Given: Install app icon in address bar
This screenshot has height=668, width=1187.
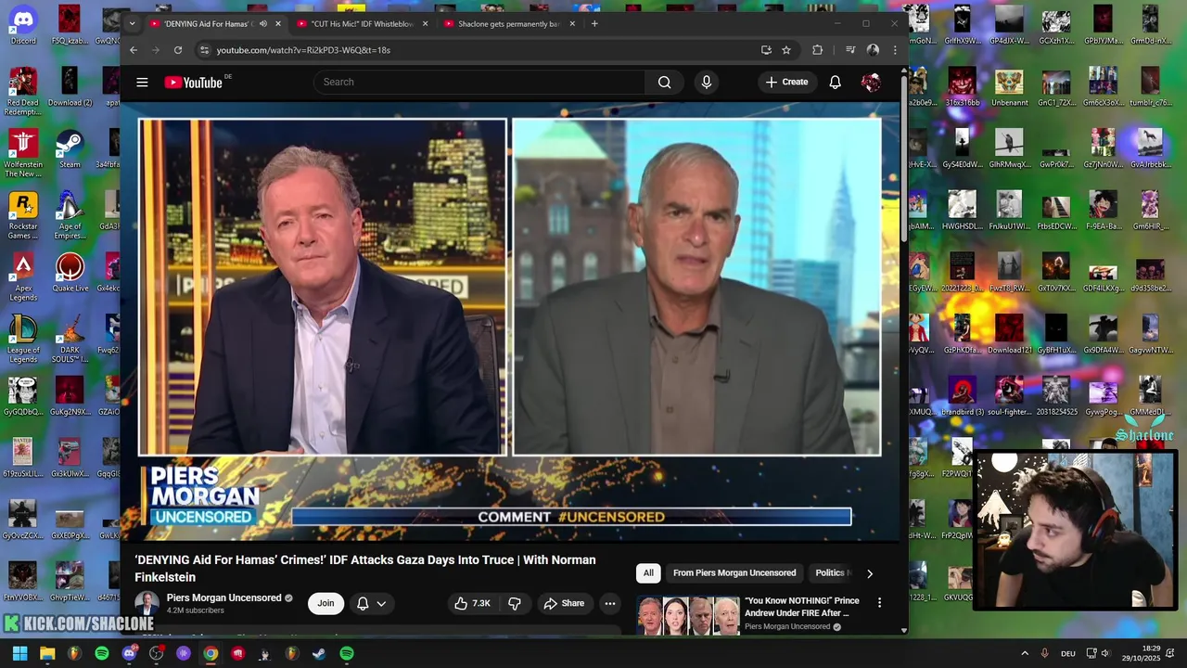Looking at the screenshot, I should tap(766, 50).
